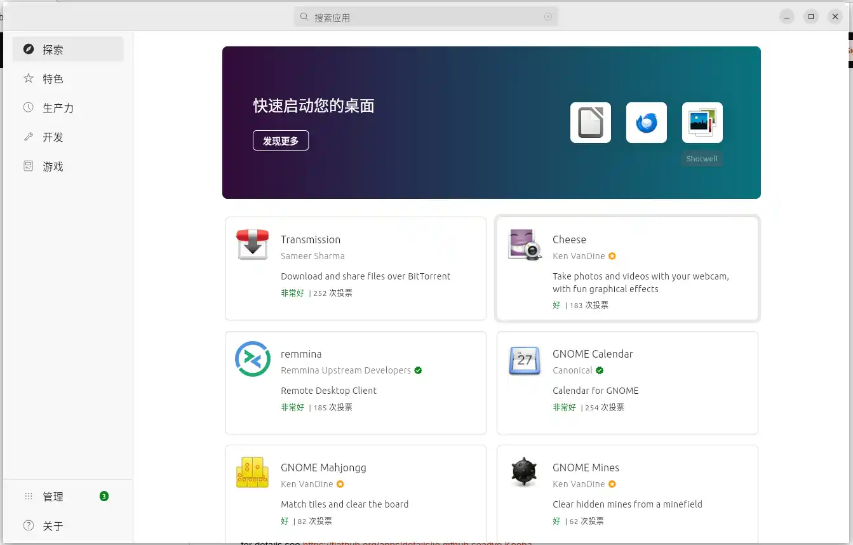Switch to the 游戏 category

[x=68, y=166]
